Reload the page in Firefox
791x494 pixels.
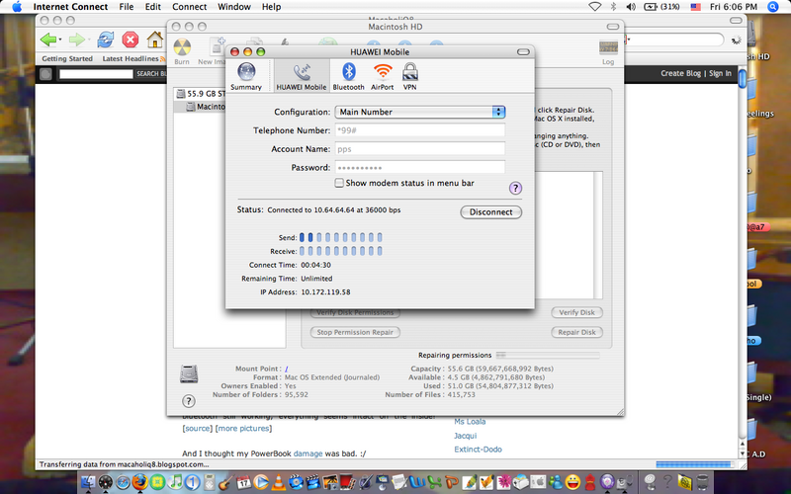click(106, 39)
